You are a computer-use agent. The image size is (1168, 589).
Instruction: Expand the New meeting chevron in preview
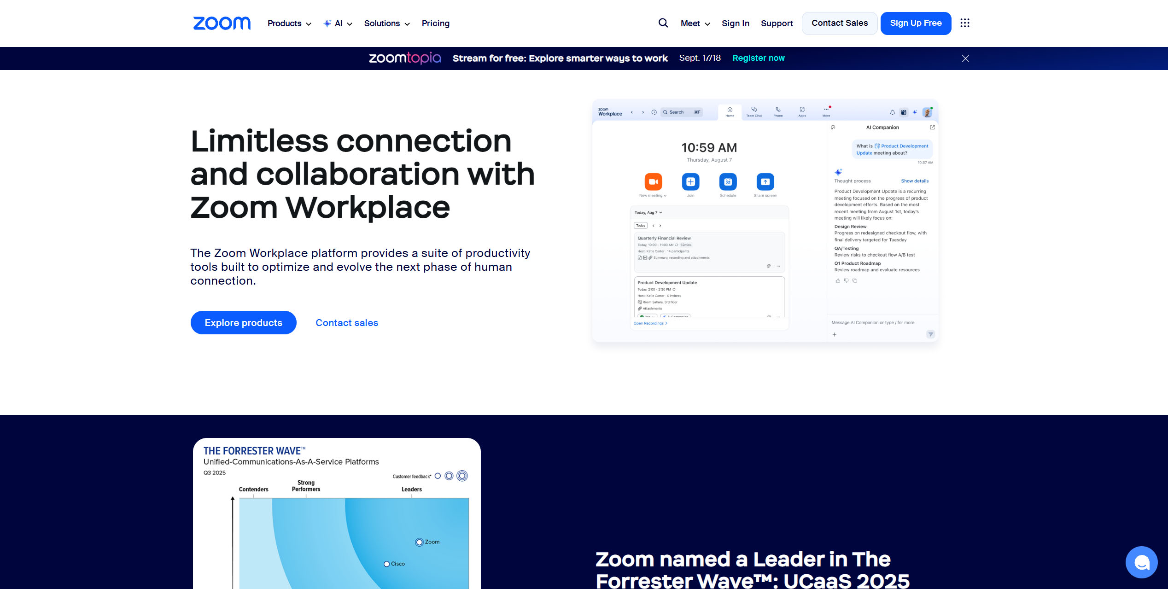click(x=665, y=196)
